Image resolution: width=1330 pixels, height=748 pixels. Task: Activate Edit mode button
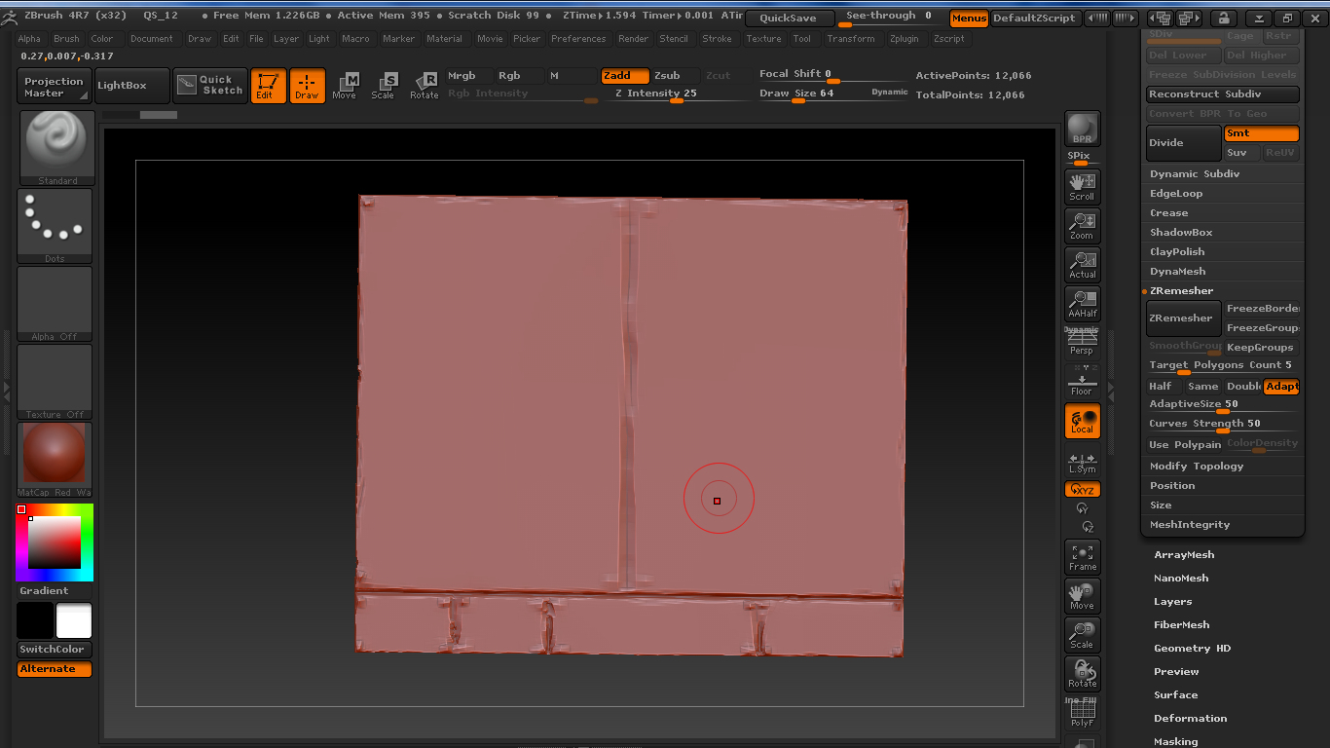pyautogui.click(x=268, y=86)
